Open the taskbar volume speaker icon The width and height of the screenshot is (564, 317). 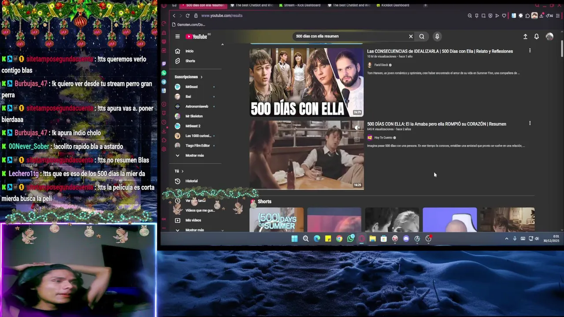pyautogui.click(x=537, y=239)
